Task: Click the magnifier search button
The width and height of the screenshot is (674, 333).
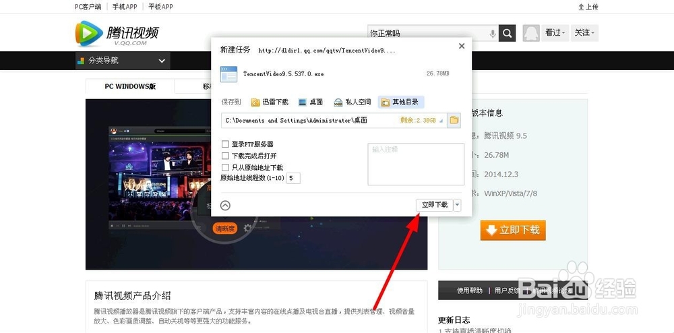Action: (x=508, y=33)
